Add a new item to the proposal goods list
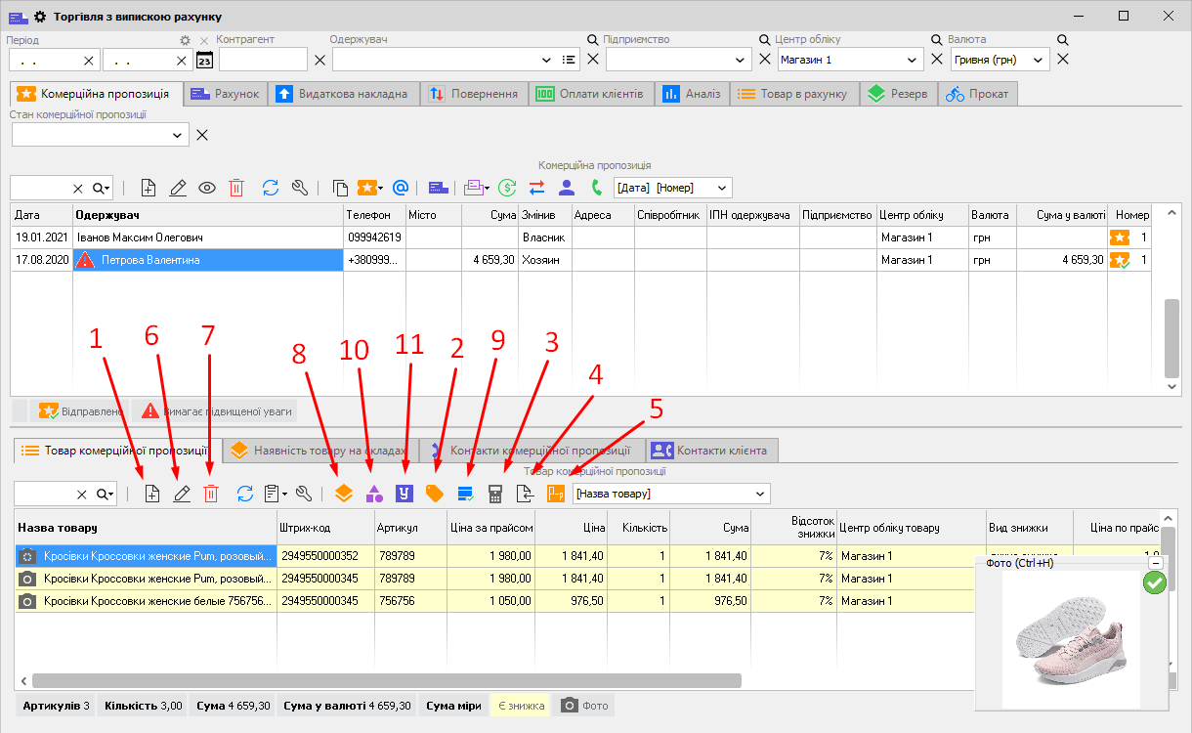Image resolution: width=1192 pixels, height=733 pixels. (151, 494)
